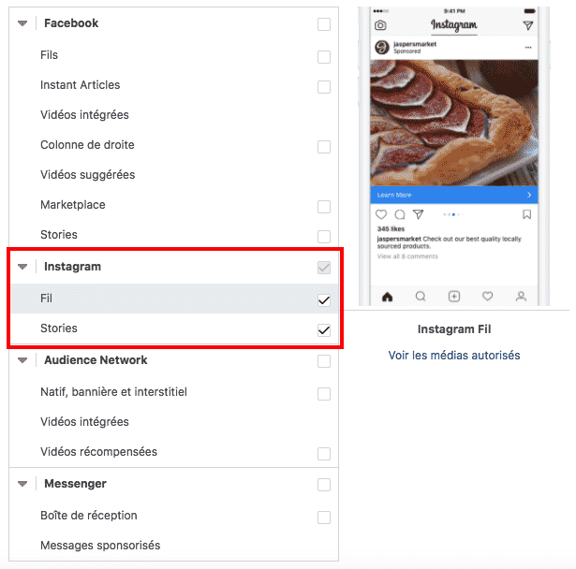Collapse the Audience Network section arrow
Viewport: 576px width, 569px height.
click(22, 360)
